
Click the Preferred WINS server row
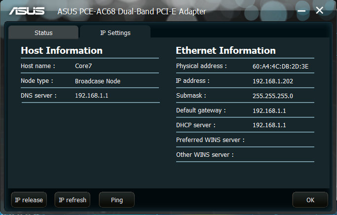[x=245, y=140]
